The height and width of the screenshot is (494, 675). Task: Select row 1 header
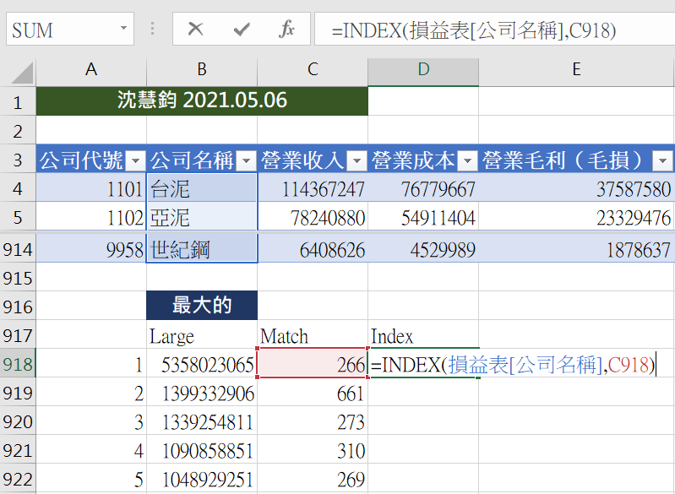tap(18, 101)
